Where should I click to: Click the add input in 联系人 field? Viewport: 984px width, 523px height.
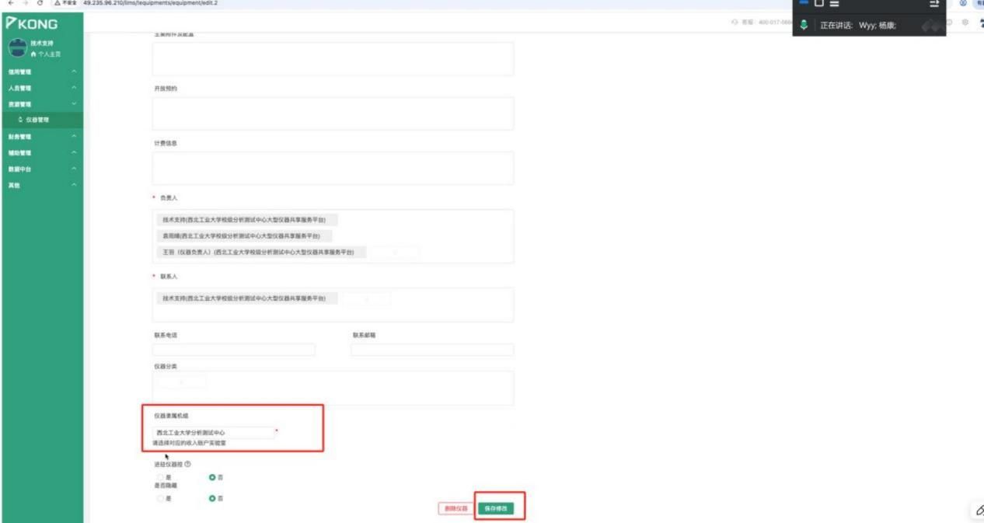coord(365,298)
